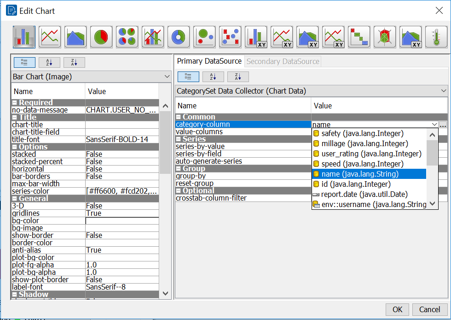Confirm chart changes with OK button

397,309
